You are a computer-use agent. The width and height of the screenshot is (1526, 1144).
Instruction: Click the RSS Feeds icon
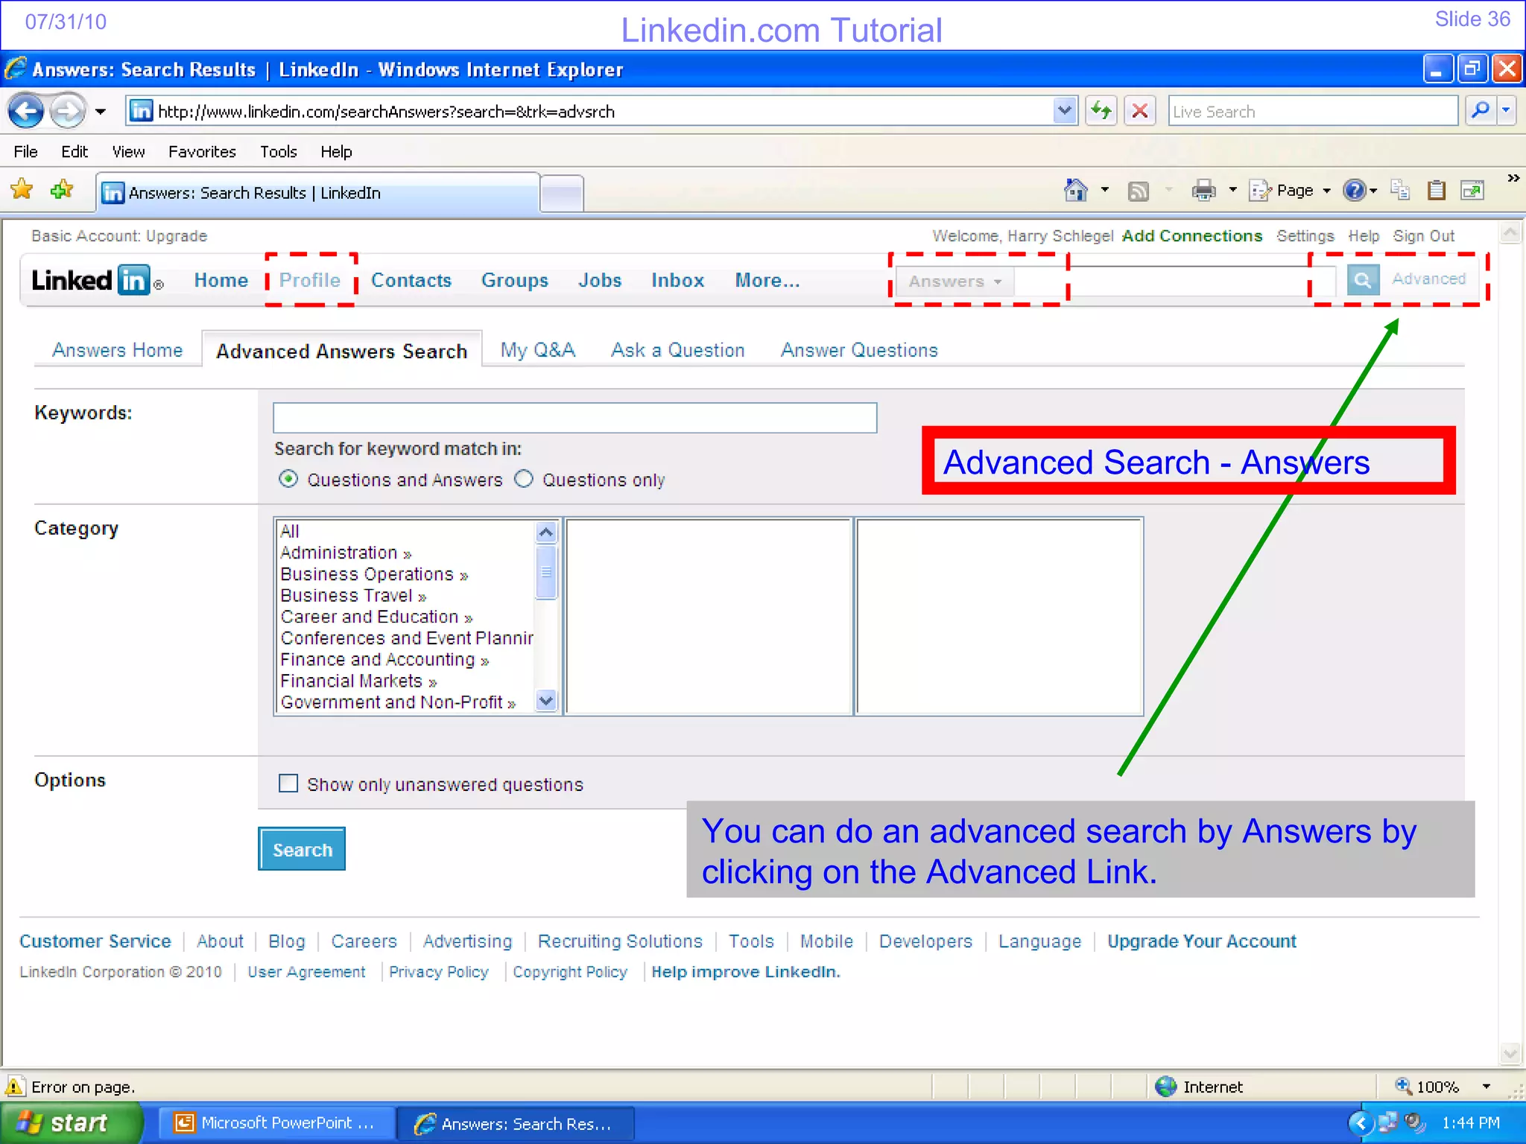click(1138, 191)
